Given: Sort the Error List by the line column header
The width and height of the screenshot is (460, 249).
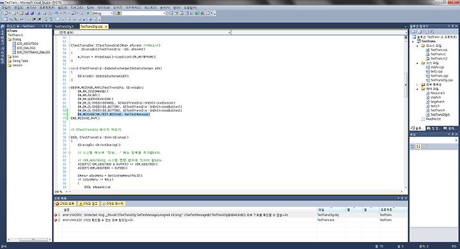Looking at the screenshot, I should click(354, 209).
